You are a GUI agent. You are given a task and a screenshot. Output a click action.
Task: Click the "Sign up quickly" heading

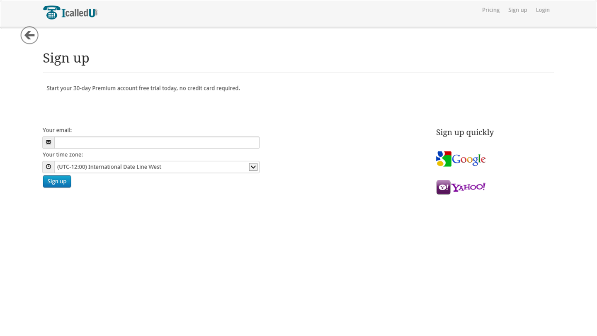(465, 132)
